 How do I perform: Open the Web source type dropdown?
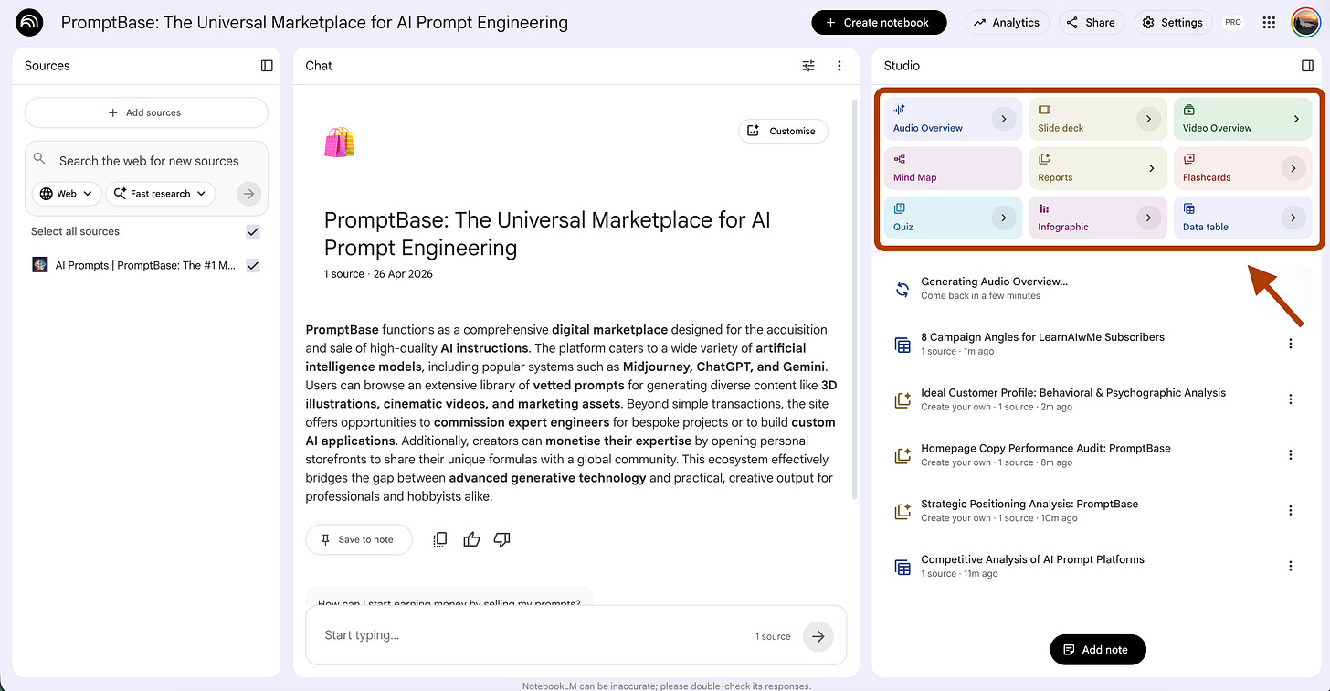tap(67, 194)
